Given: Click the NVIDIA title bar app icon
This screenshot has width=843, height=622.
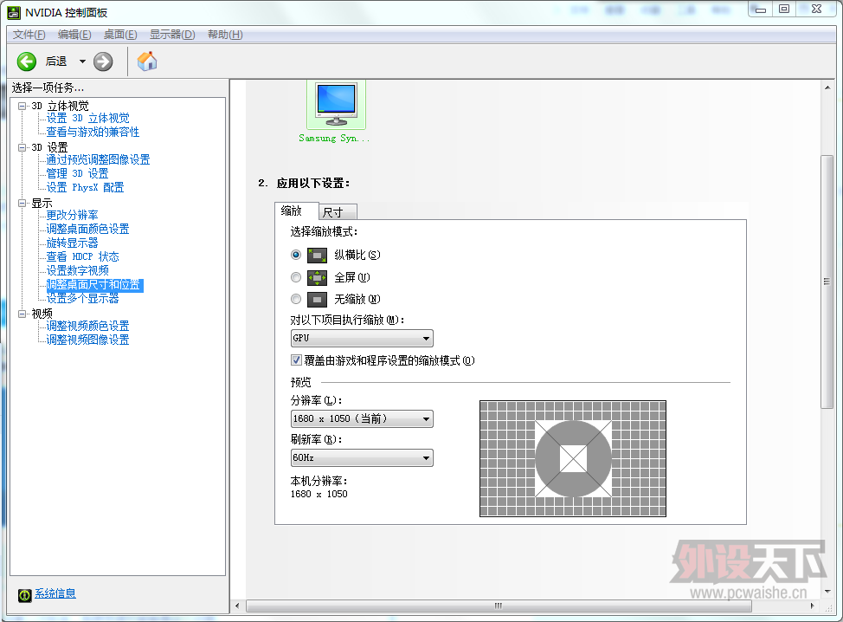Looking at the screenshot, I should (x=14, y=12).
